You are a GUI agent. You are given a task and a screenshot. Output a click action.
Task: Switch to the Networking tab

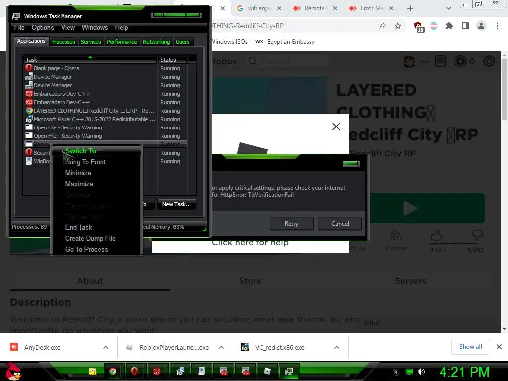156,42
